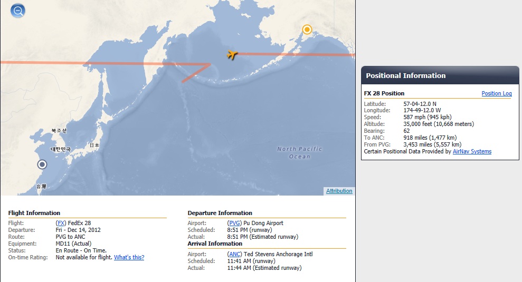Click the Positional Information panel header
The image size is (522, 282).
440,75
